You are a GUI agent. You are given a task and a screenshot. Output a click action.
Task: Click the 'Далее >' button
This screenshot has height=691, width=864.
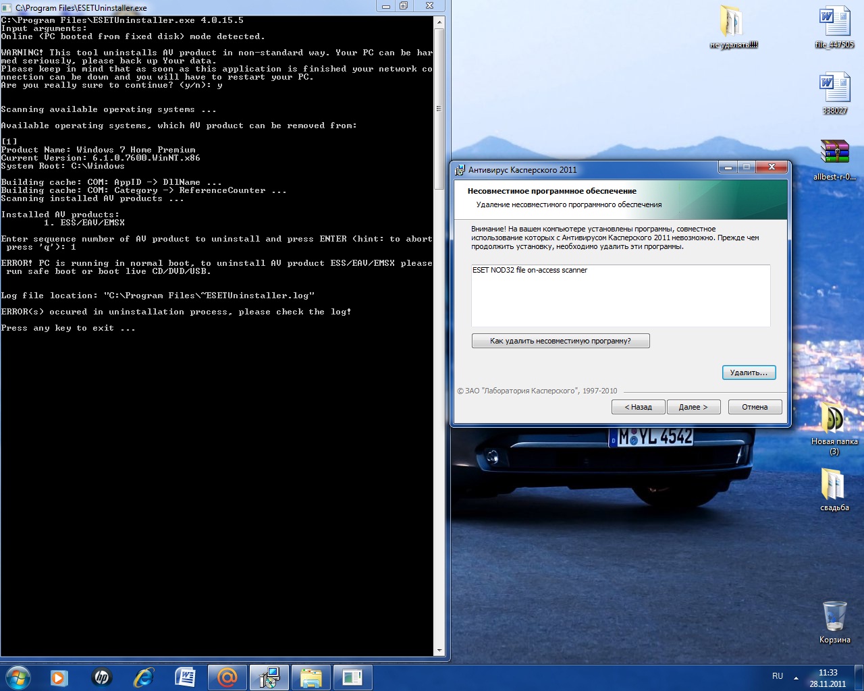click(693, 407)
